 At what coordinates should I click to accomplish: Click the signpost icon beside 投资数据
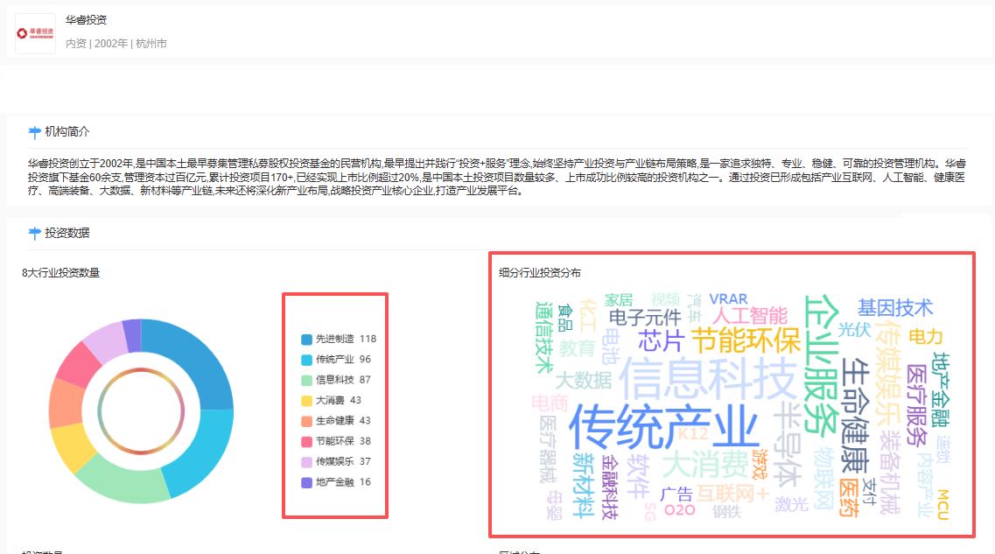35,233
